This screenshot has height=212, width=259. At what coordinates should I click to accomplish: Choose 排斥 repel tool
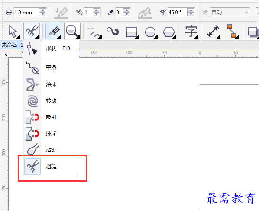(51, 133)
